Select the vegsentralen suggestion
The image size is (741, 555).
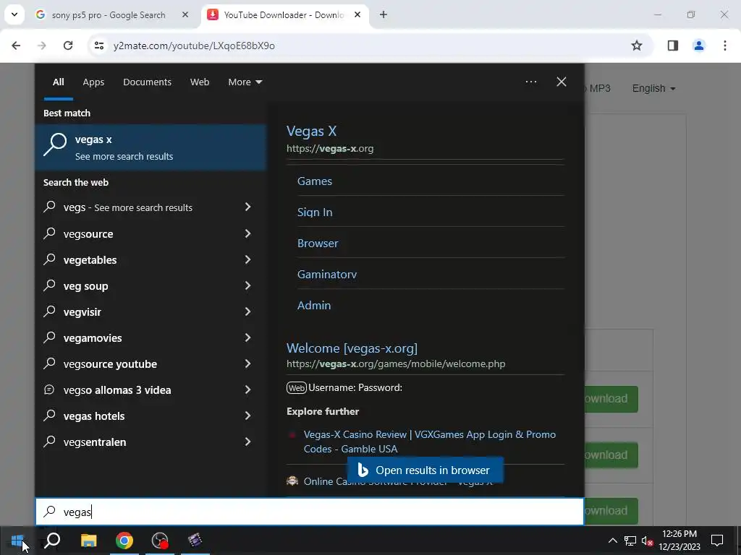point(151,442)
